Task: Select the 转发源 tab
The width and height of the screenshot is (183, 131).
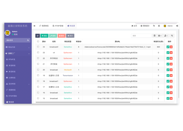Action: click(71, 26)
